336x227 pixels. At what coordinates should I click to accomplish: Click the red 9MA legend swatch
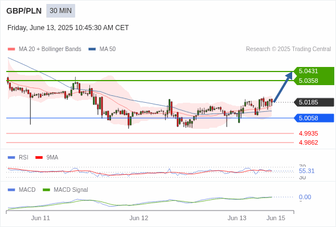click(39, 158)
